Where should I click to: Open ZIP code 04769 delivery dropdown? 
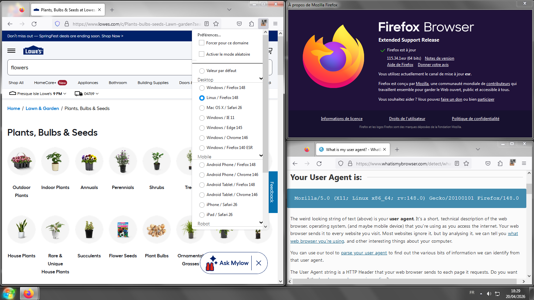pyautogui.click(x=87, y=94)
